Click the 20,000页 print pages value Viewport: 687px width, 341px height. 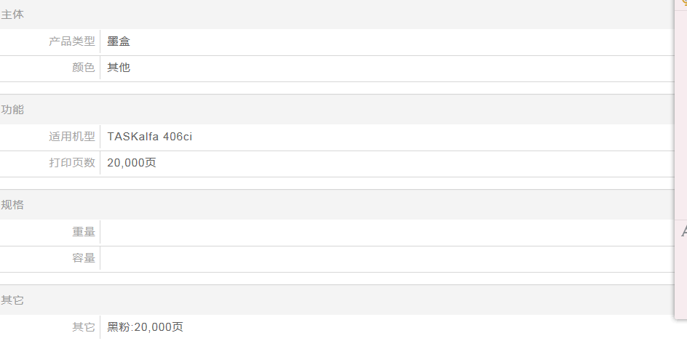click(132, 163)
